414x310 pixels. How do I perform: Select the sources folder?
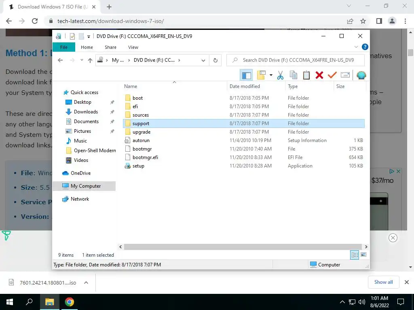140,115
